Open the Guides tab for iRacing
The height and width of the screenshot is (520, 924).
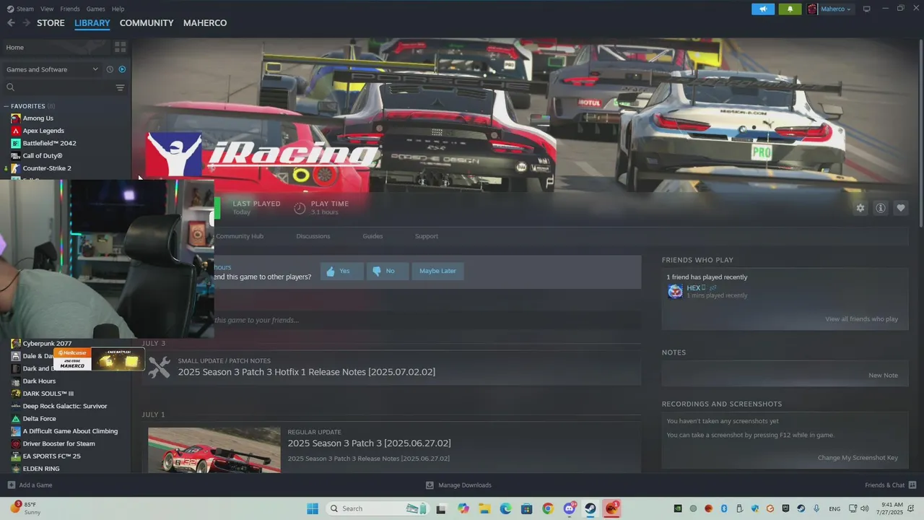pyautogui.click(x=372, y=236)
